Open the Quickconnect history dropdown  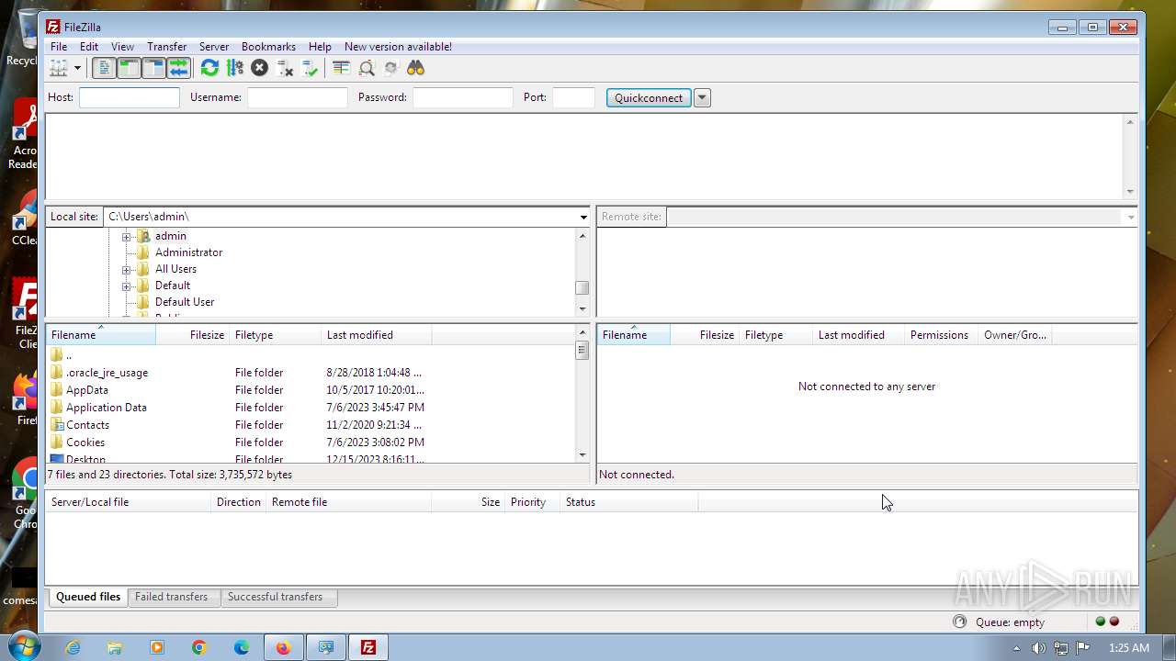pos(702,98)
